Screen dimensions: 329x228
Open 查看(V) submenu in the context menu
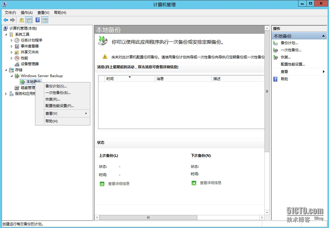[62, 114]
